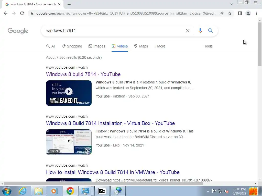Open Windows Explorer folder from taskbar
The image size is (262, 196).
pyautogui.click(x=39, y=191)
